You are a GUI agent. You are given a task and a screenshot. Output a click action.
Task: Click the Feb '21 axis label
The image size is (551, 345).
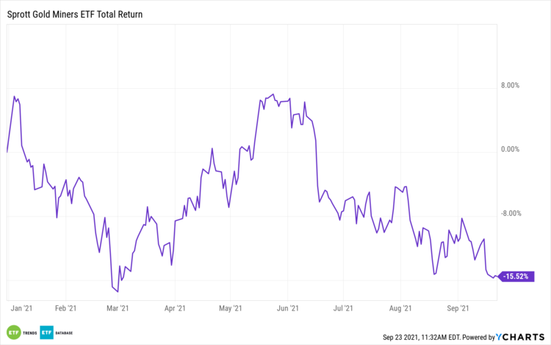pos(68,309)
